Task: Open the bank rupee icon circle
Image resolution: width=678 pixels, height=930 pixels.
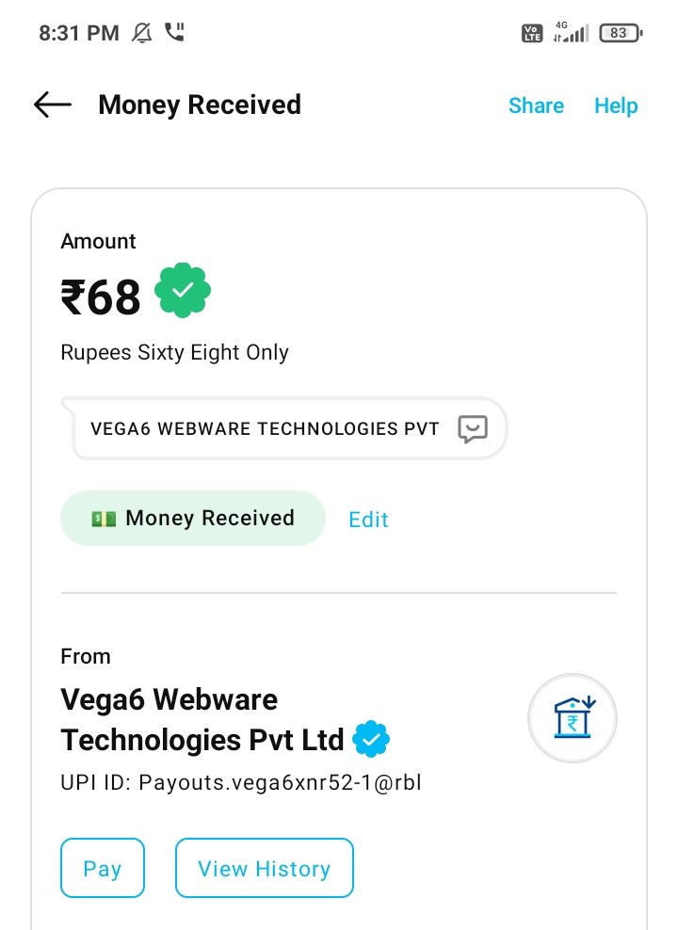Action: (573, 718)
